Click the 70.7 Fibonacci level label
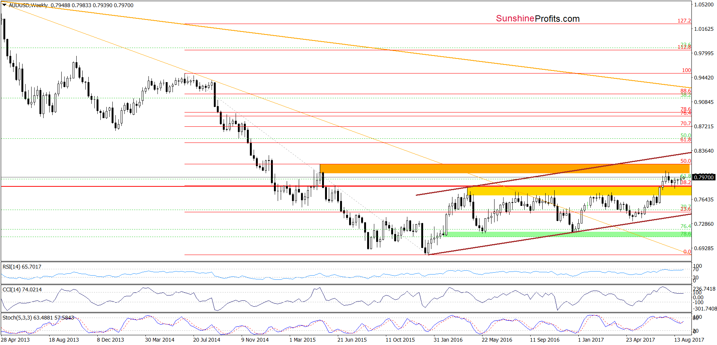Screen dimensions: 717x345 pyautogui.click(x=685, y=123)
